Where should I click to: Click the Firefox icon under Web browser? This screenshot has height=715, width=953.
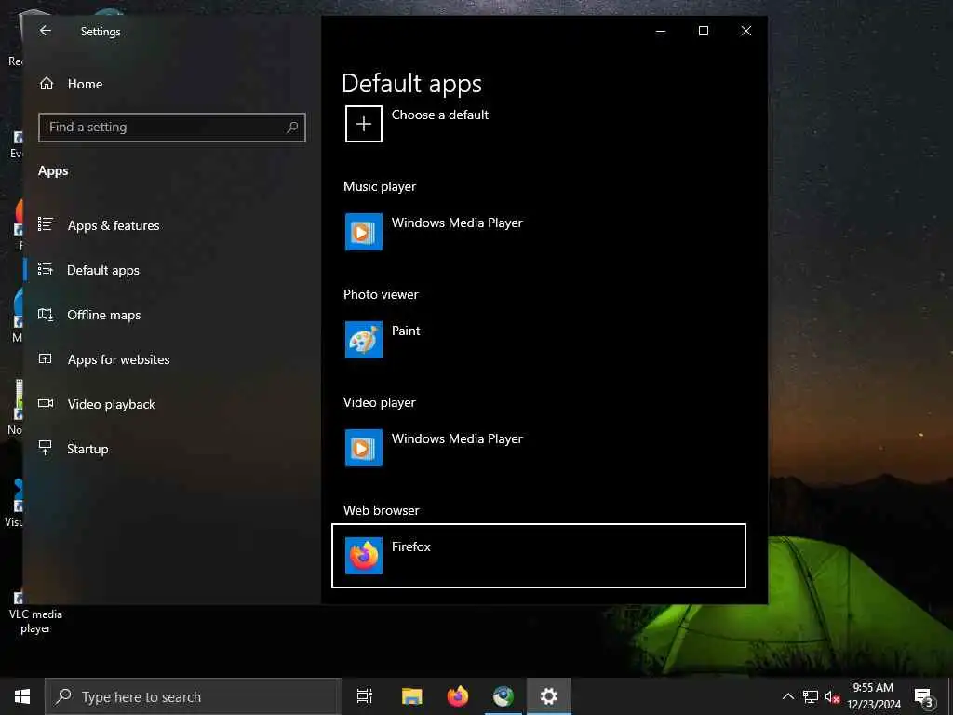tap(364, 556)
